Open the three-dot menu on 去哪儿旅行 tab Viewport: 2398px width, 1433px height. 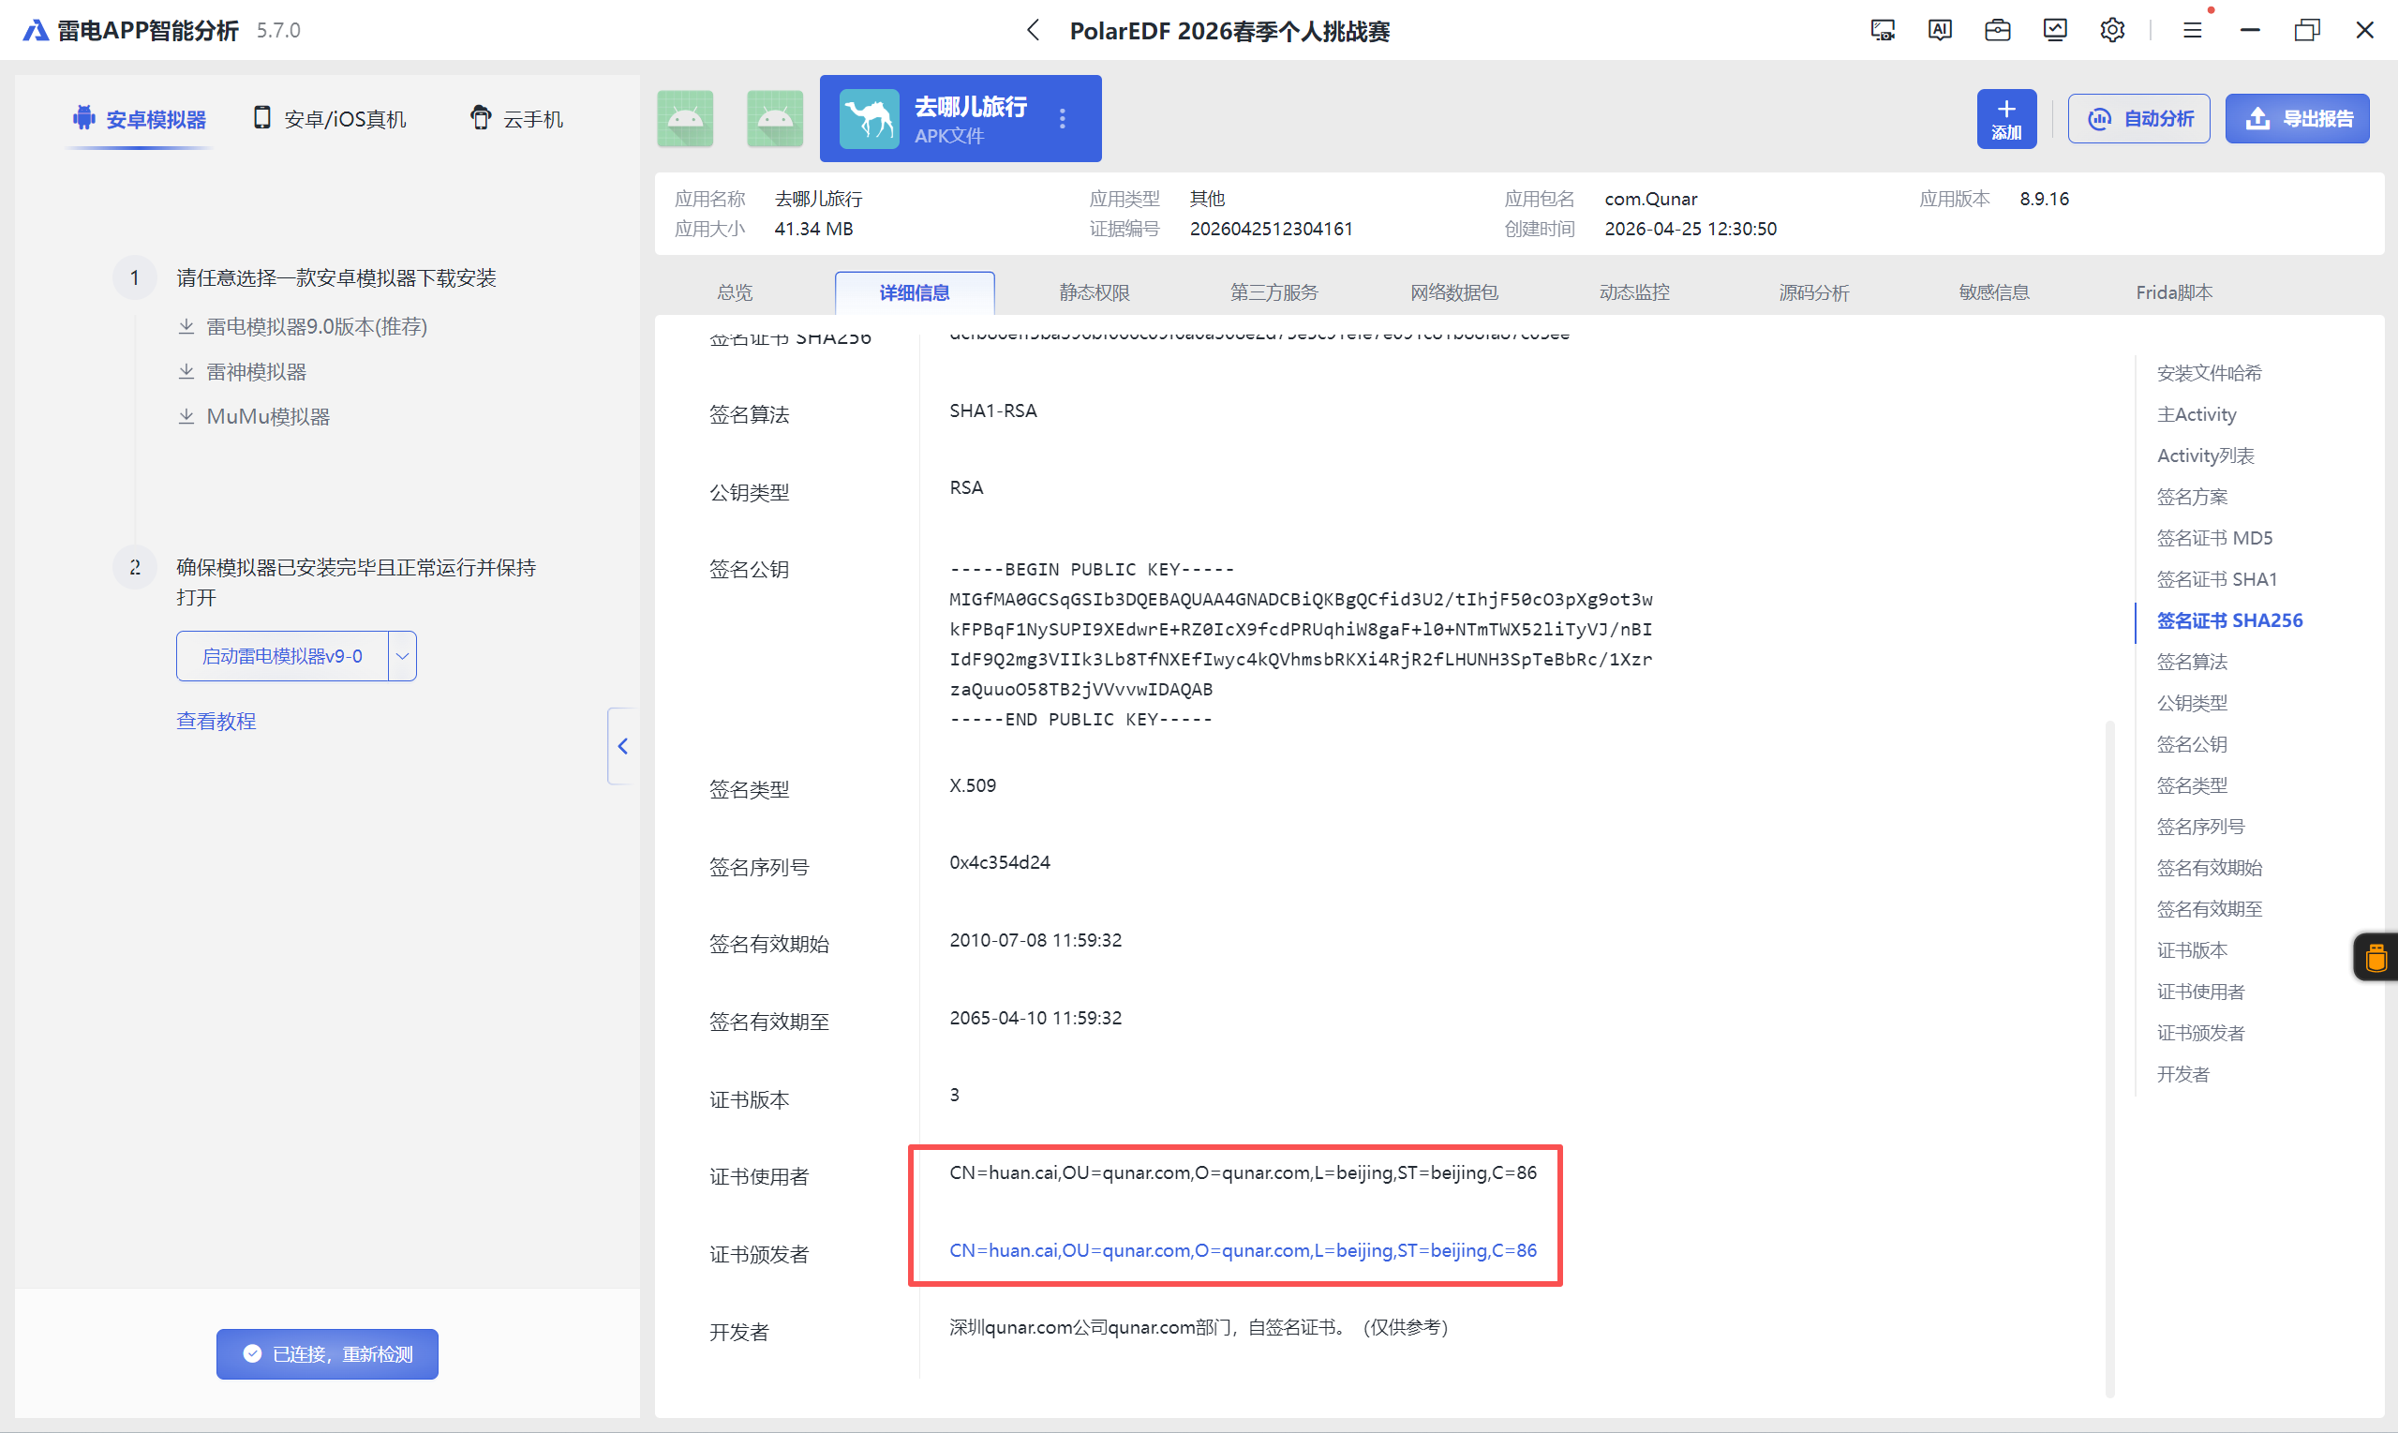1063,119
